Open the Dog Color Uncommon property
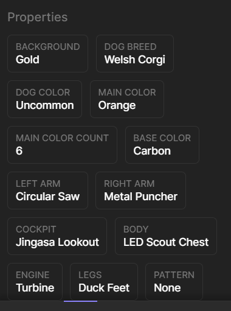231x311 pixels. (x=44, y=99)
